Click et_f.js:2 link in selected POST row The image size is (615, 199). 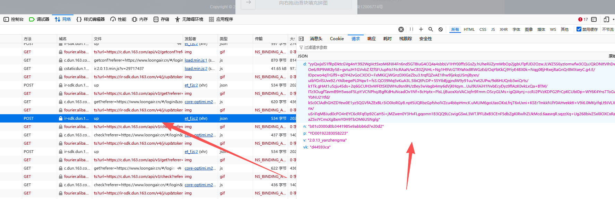(191, 118)
